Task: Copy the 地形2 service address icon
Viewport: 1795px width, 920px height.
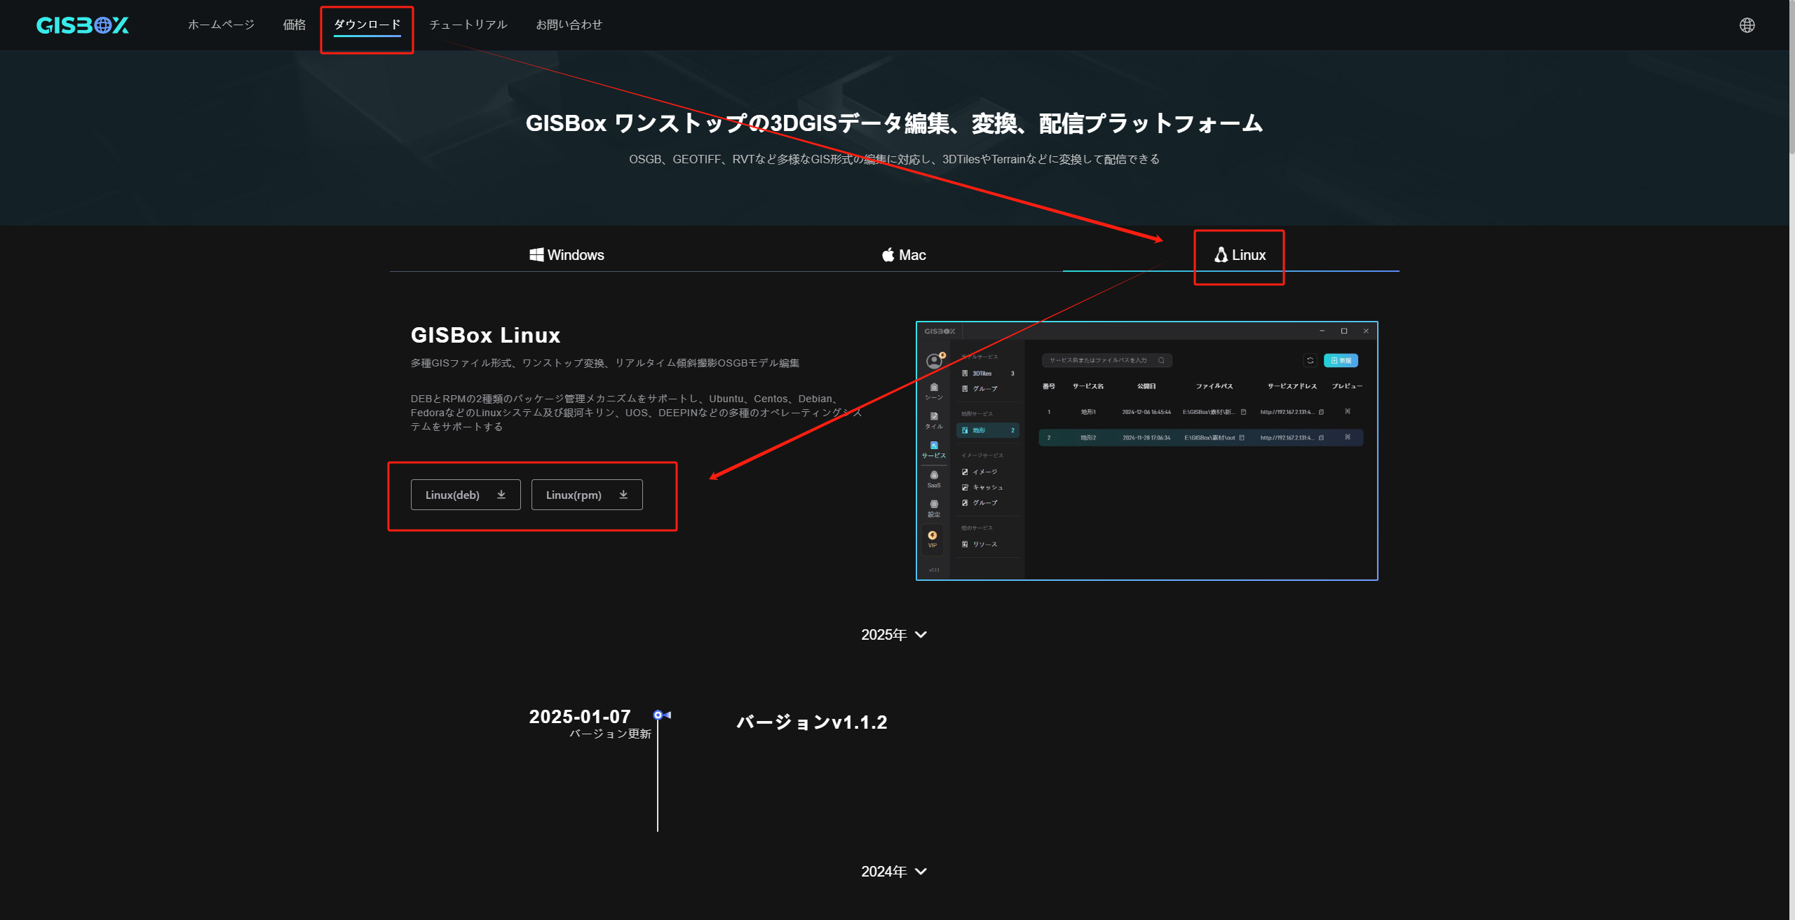Action: 1321,438
